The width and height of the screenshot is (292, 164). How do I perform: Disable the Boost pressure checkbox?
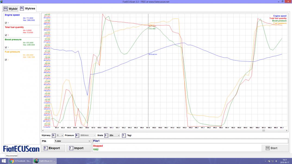6,47
